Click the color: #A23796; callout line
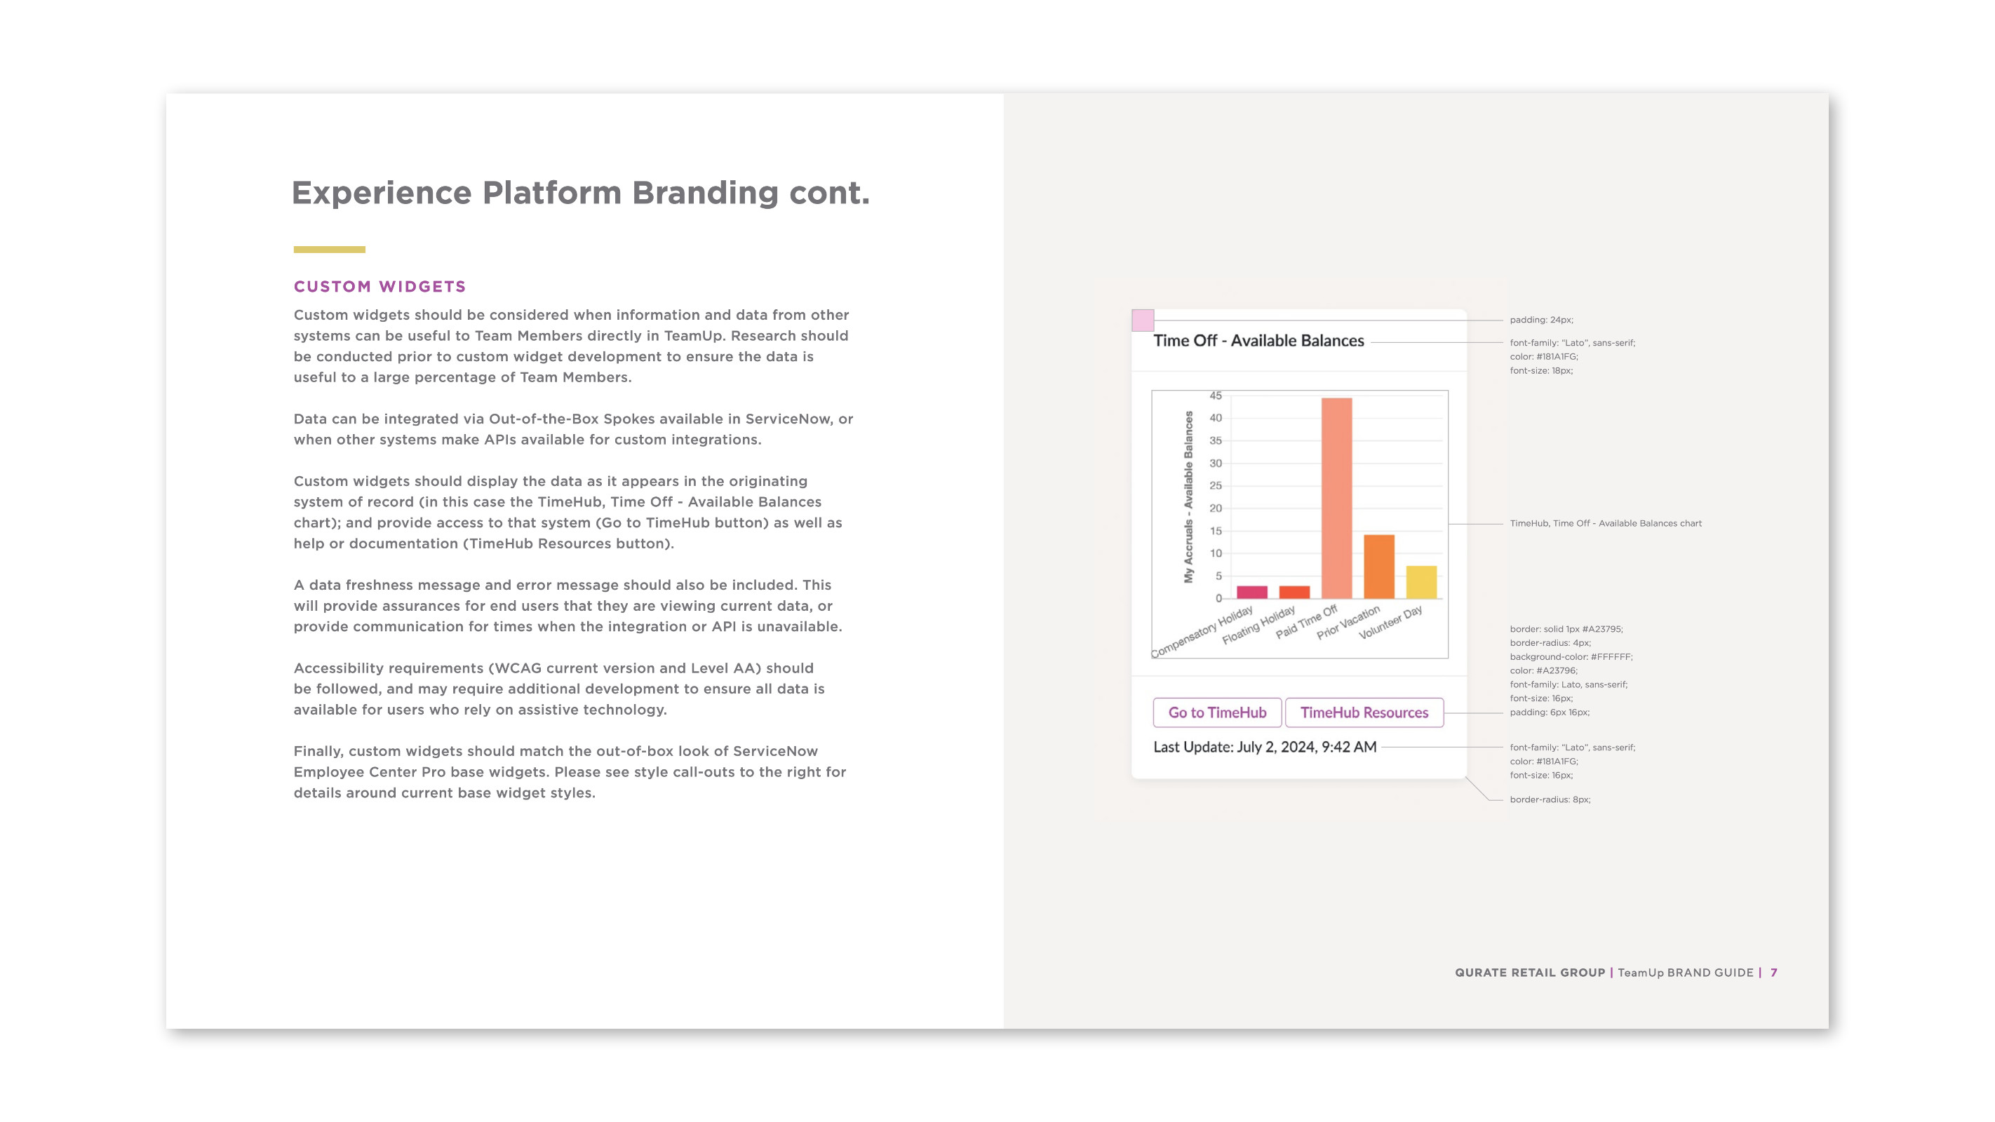 tap(1543, 670)
